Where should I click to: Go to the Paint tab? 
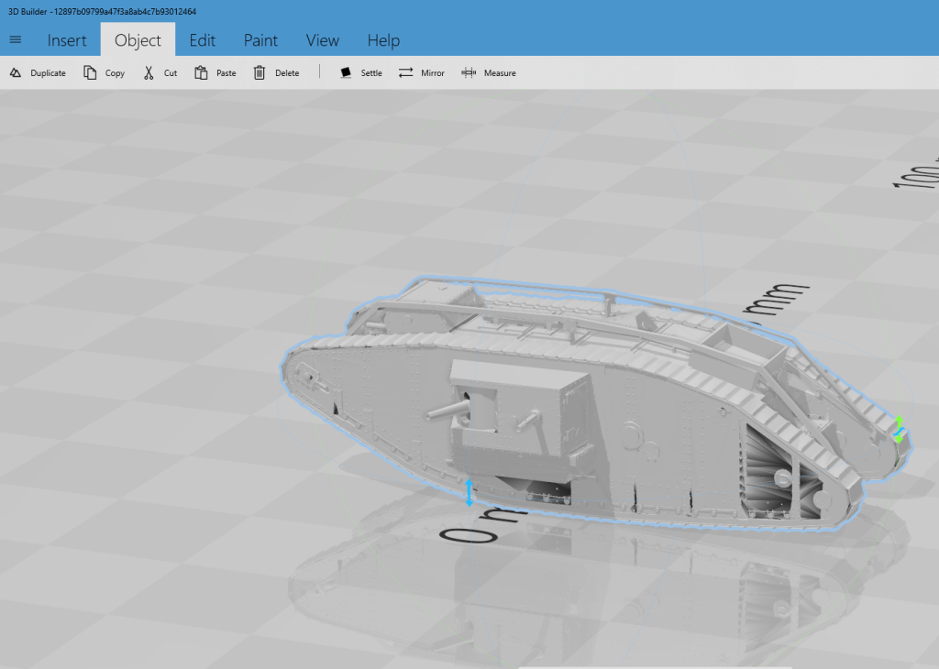(x=260, y=40)
